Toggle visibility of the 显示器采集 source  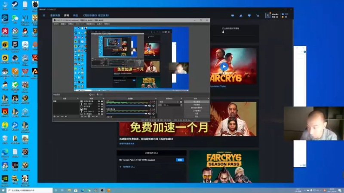coord(99,114)
